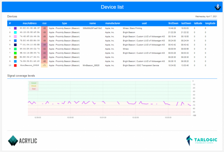Click uuid Minew | Basic Printing
224x152 pixels.
[x=132, y=28]
